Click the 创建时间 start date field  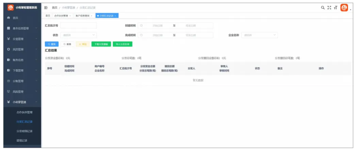pos(157,26)
